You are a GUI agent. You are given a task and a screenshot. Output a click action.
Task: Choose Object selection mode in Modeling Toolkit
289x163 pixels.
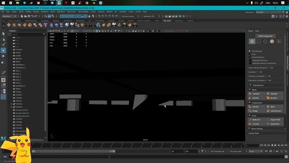point(252,41)
